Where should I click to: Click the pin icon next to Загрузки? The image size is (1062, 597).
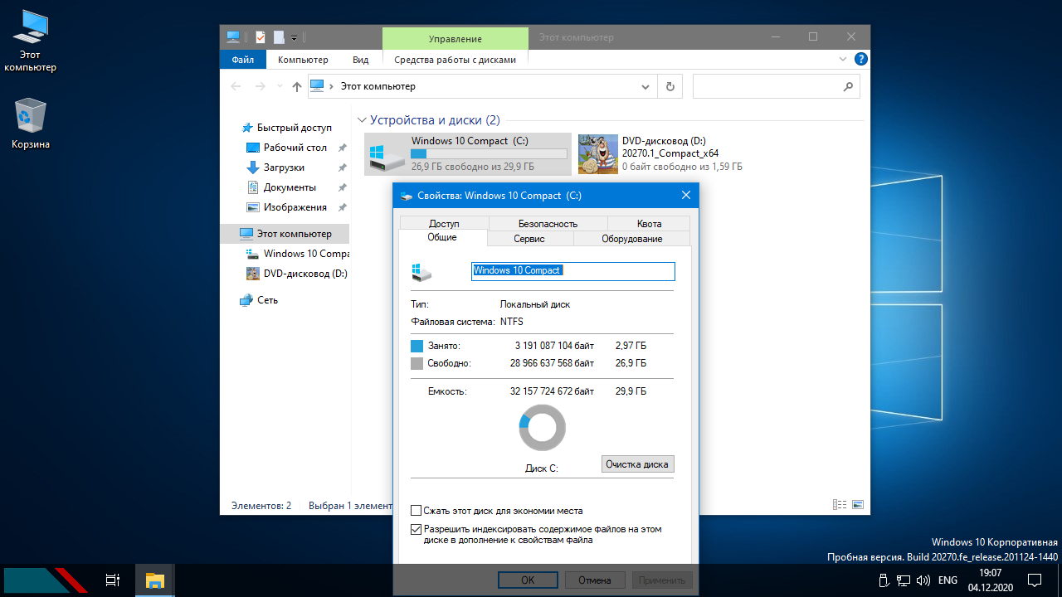click(342, 167)
